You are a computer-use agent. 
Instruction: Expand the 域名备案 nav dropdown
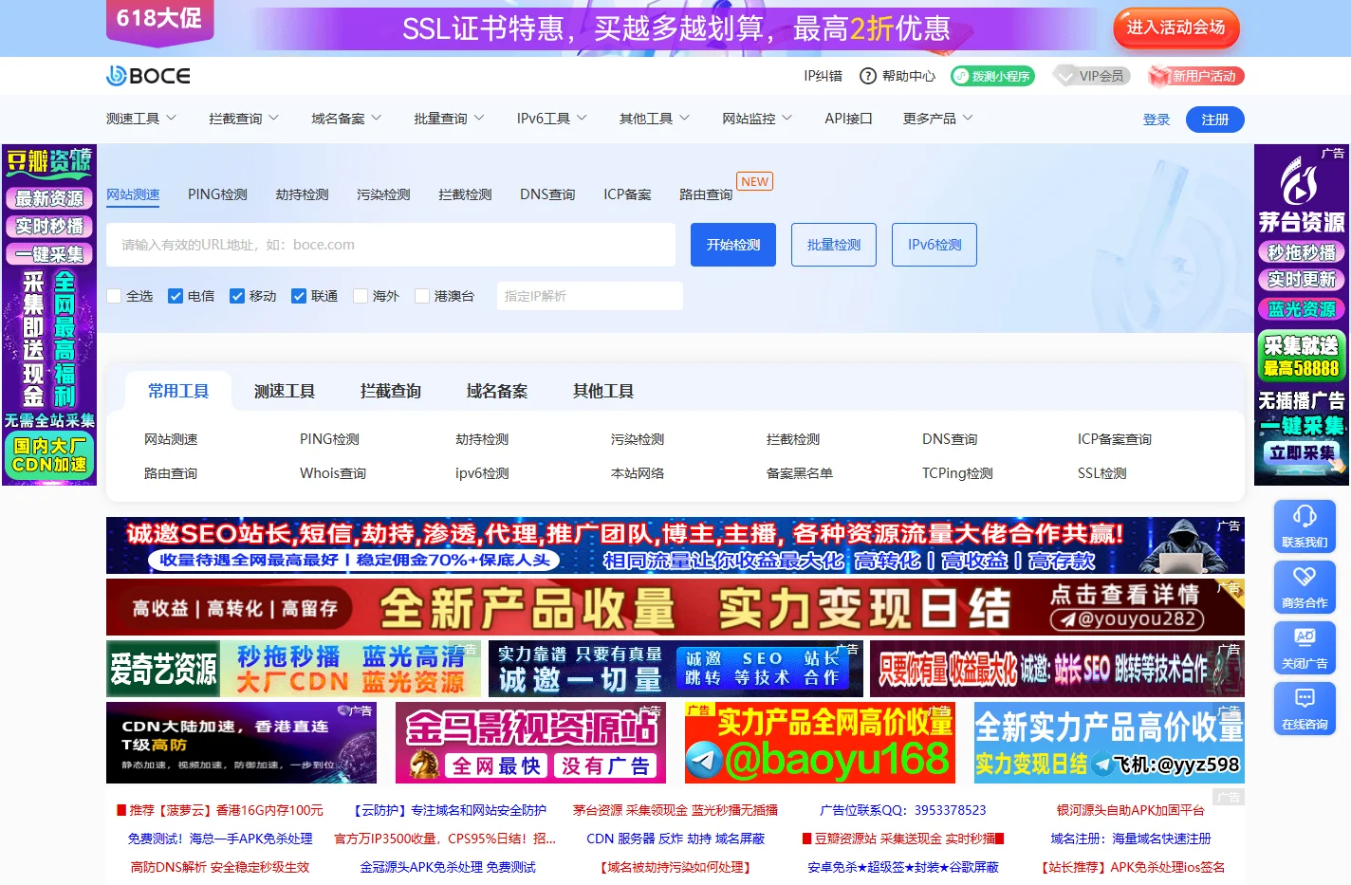tap(346, 119)
